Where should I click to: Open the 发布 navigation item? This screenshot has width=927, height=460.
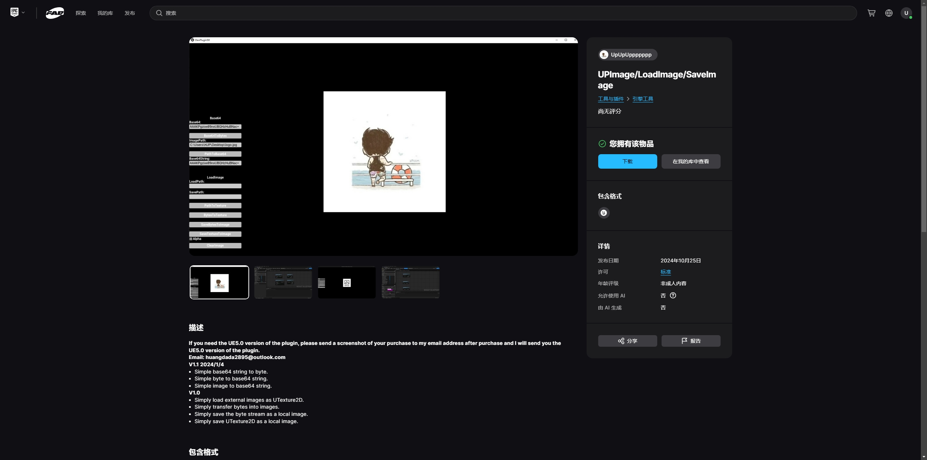(x=130, y=13)
